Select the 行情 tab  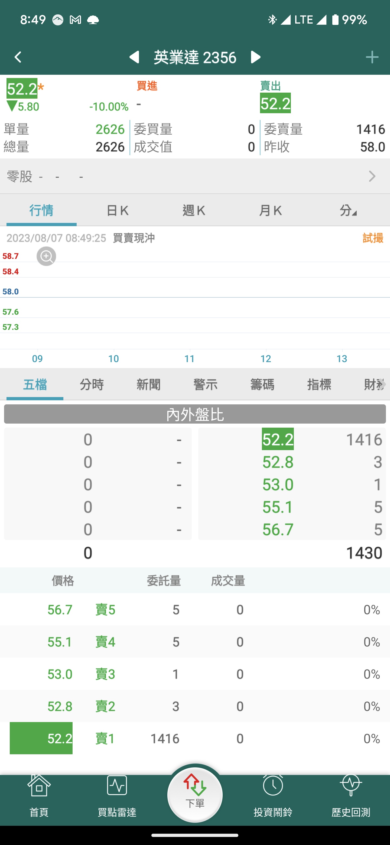(x=41, y=210)
